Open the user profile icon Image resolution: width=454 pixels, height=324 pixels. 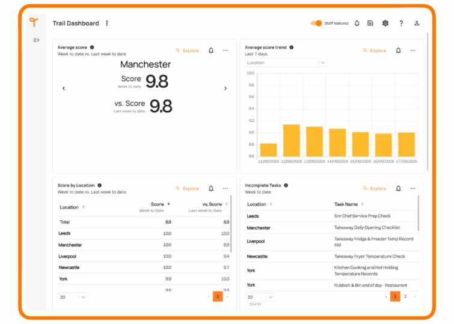(417, 23)
